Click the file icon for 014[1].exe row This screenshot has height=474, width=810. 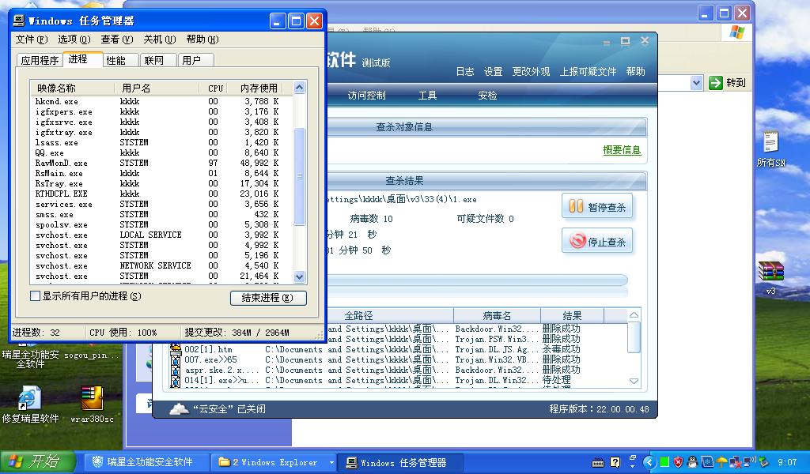coord(176,380)
